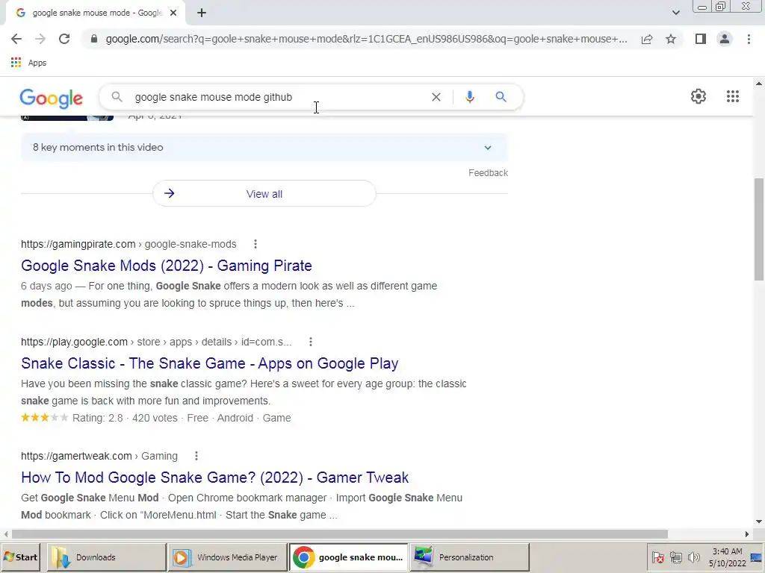
Task: Go back to previous page
Action: (16, 39)
